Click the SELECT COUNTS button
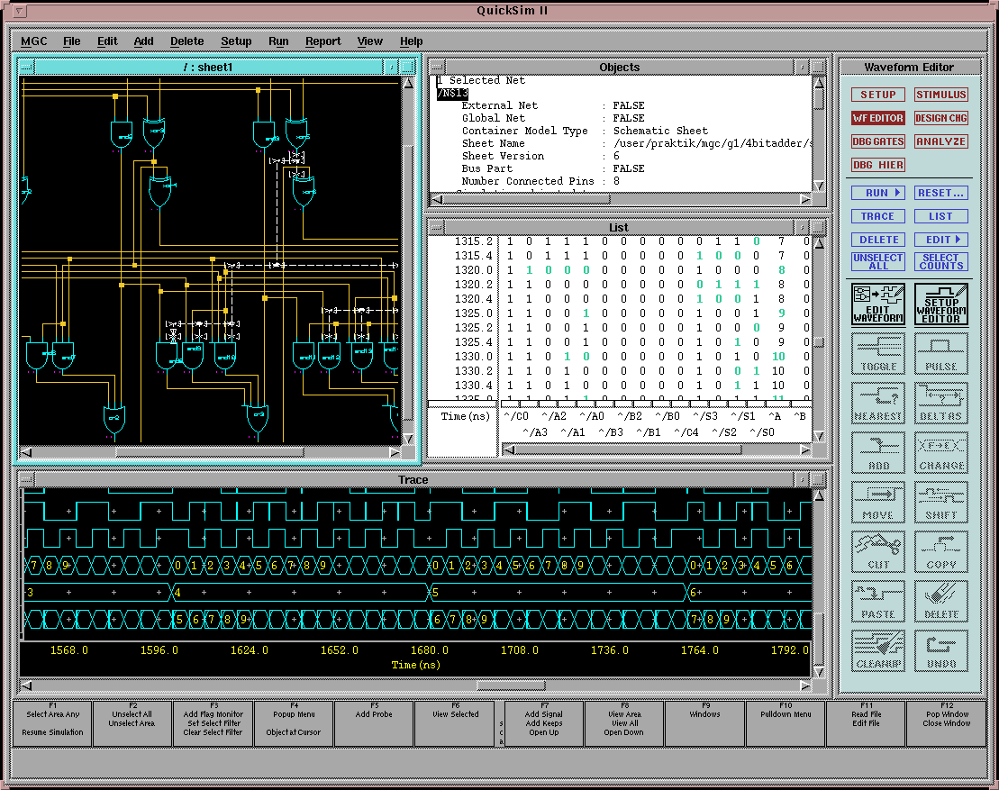The image size is (999, 790). tap(941, 262)
